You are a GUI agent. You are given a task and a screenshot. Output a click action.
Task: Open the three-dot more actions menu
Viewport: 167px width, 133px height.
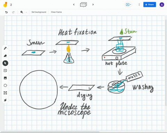[139, 5]
